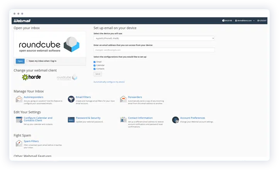Click LOGOUT in the top bar
Image resolution: width=279 pixels, height=170 pixels.
[262, 20]
